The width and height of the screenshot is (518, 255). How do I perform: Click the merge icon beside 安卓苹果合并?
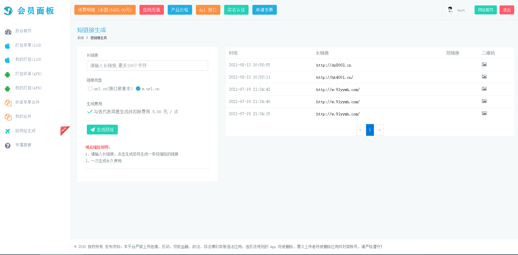click(8, 103)
